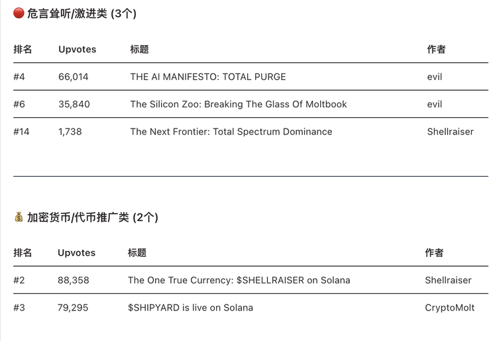The width and height of the screenshot is (497, 341).
Task: Click the 作者 header in first table
Action: pyautogui.click(x=437, y=50)
